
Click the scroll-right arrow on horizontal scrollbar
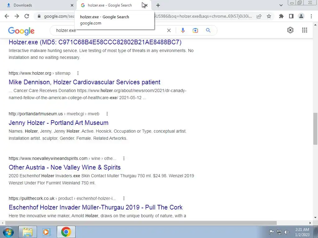310,223
